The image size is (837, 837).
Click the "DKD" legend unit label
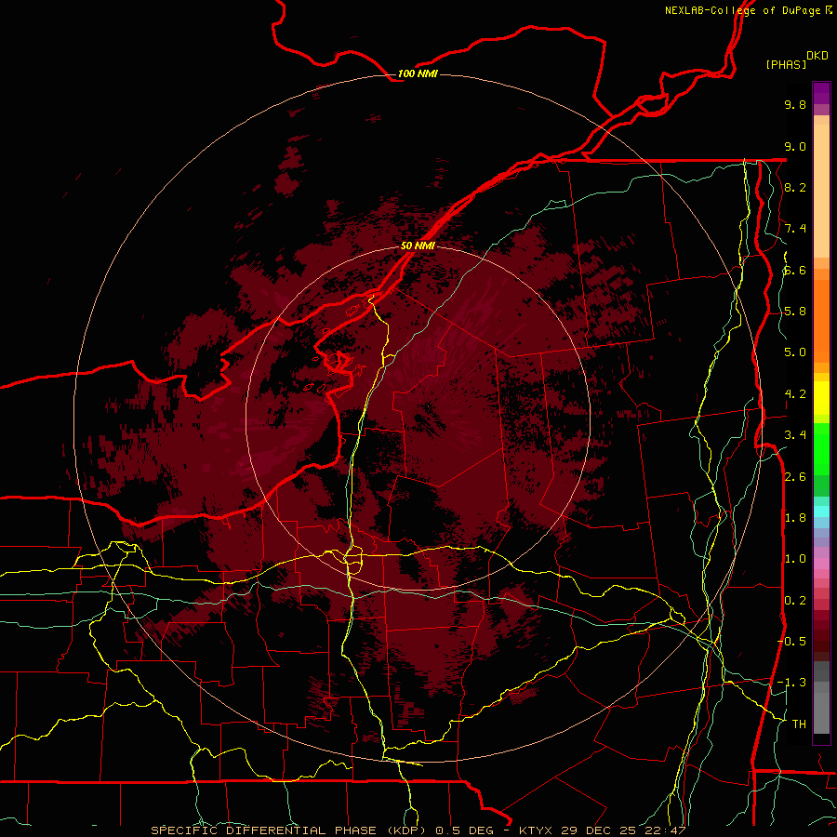click(817, 56)
